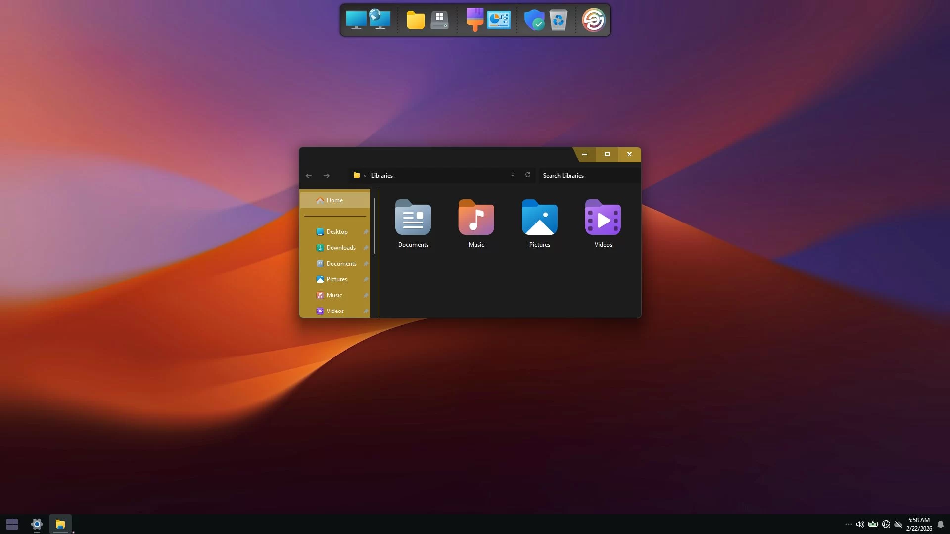Unpin Desktop via its pin icon

(x=366, y=232)
